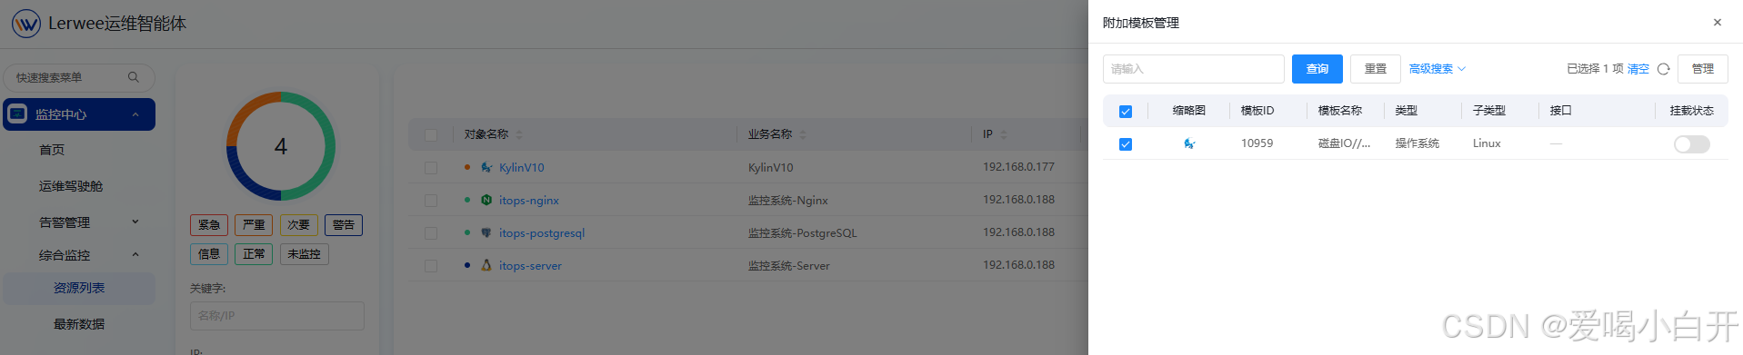This screenshot has height=355, width=1743.
Task: Click the template name 磁盘IO//... cell
Action: pos(1344,143)
